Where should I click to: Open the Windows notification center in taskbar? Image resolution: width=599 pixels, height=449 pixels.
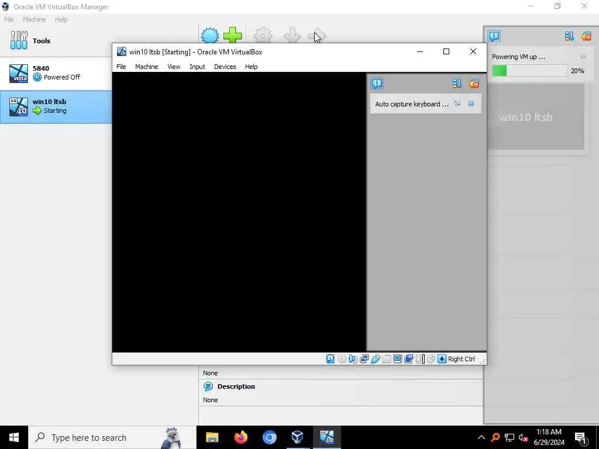[x=581, y=437]
